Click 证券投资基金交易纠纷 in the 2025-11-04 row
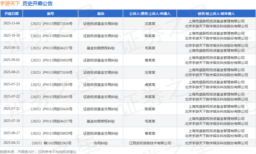Viewport: 256px width, 154px height. tap(100, 24)
